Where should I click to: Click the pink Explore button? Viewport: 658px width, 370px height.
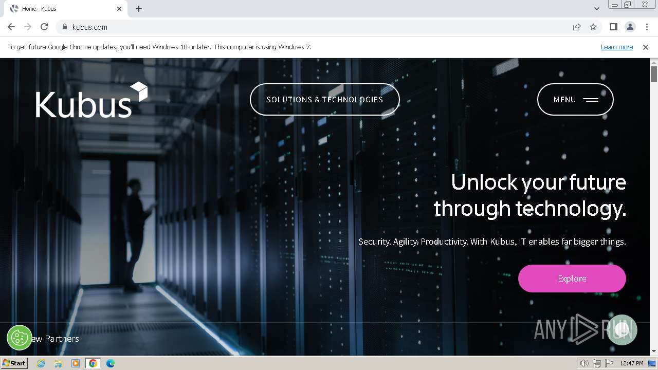572,279
